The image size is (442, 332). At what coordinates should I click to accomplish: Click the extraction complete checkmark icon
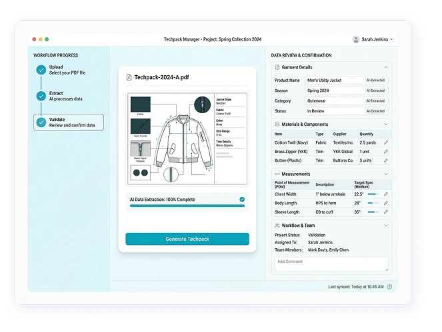[x=242, y=200]
